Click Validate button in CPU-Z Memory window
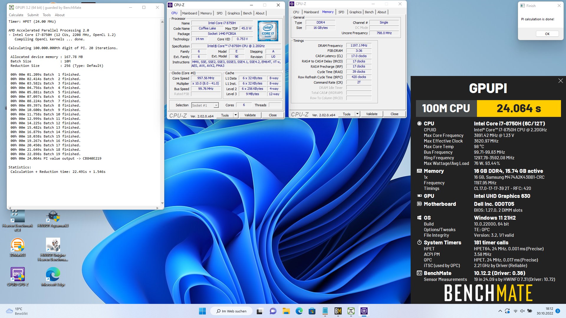Screen dimensions: 566x318 pyautogui.click(x=372, y=114)
